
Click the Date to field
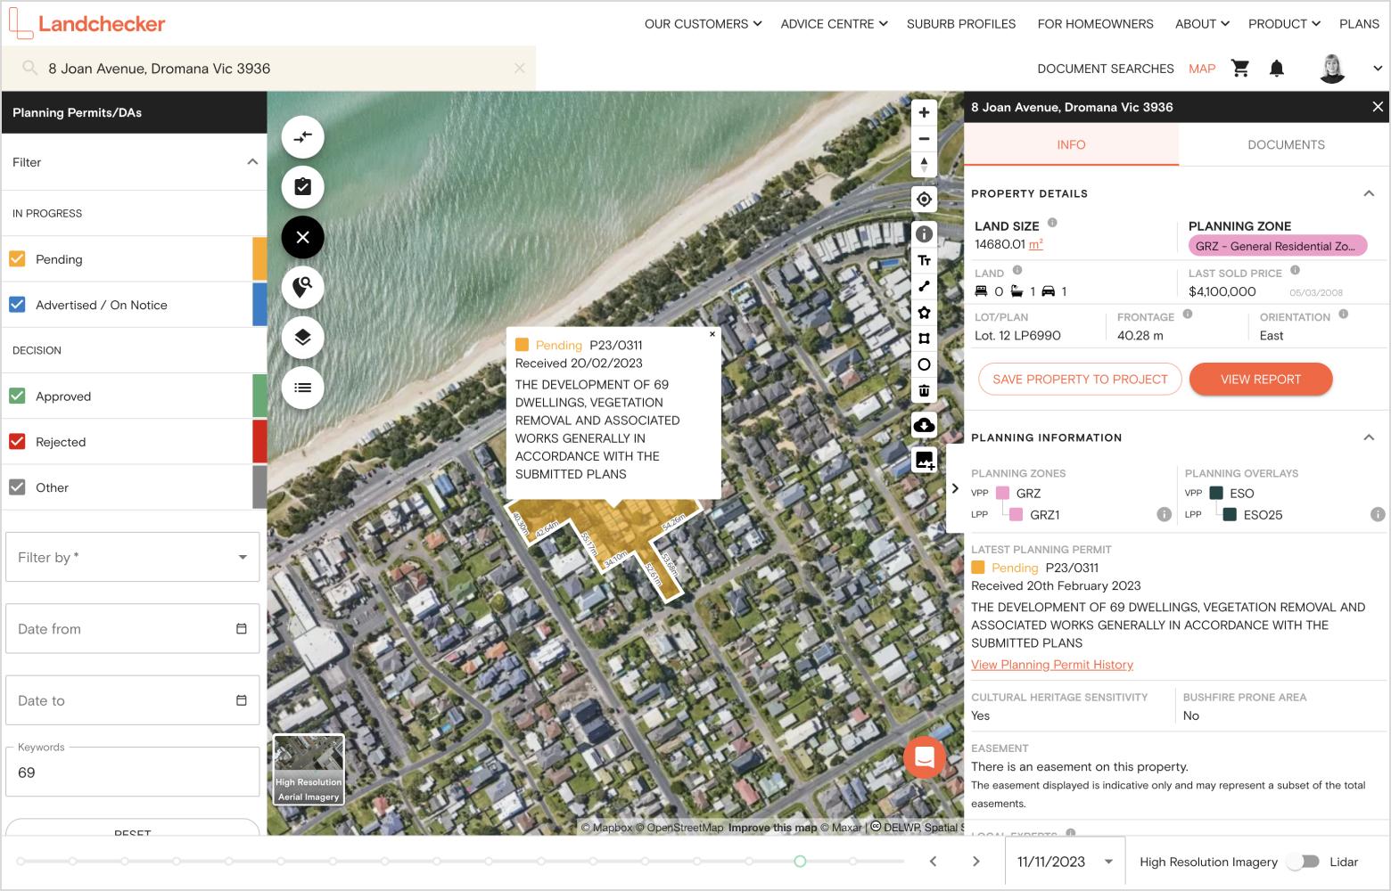click(x=132, y=700)
